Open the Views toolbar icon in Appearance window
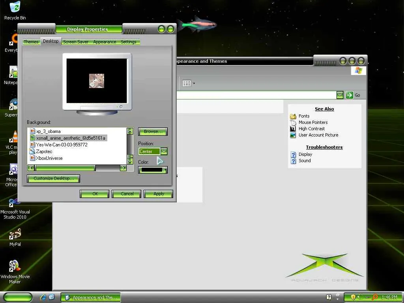 (187, 83)
